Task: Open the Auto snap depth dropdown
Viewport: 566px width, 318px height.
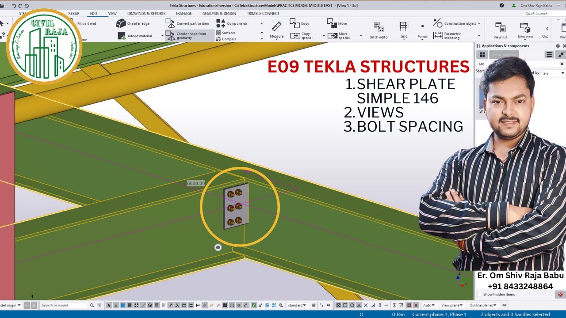Action: click(428, 305)
